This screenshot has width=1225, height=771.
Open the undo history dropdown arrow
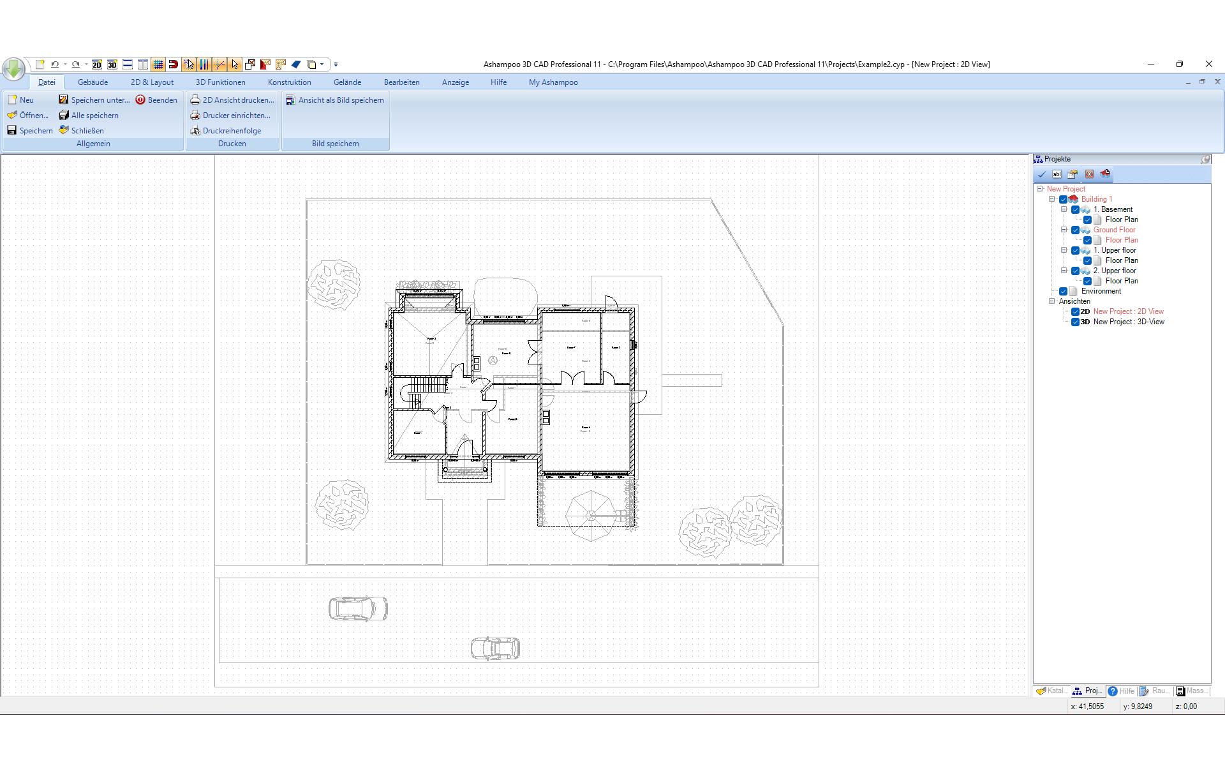(x=65, y=64)
